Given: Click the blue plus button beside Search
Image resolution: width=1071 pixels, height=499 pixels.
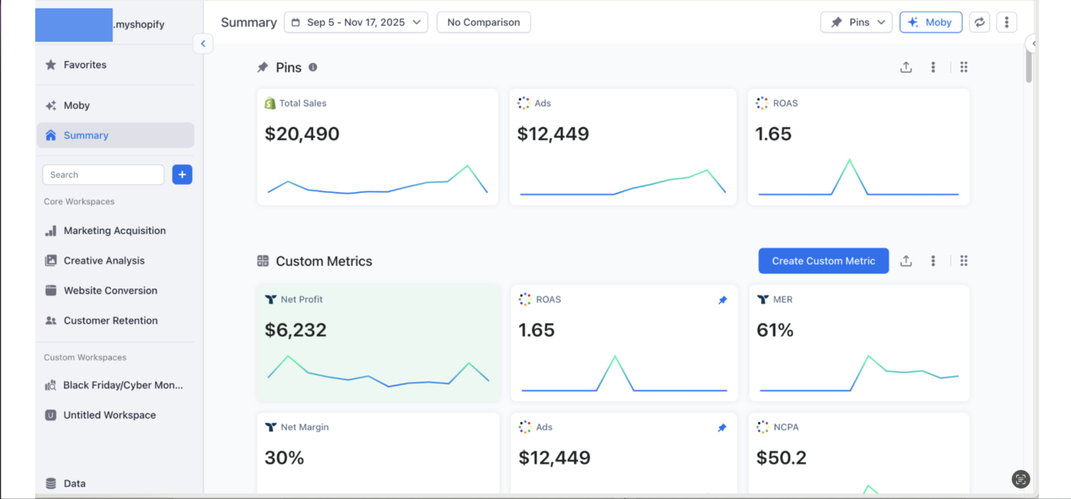Looking at the screenshot, I should point(182,175).
